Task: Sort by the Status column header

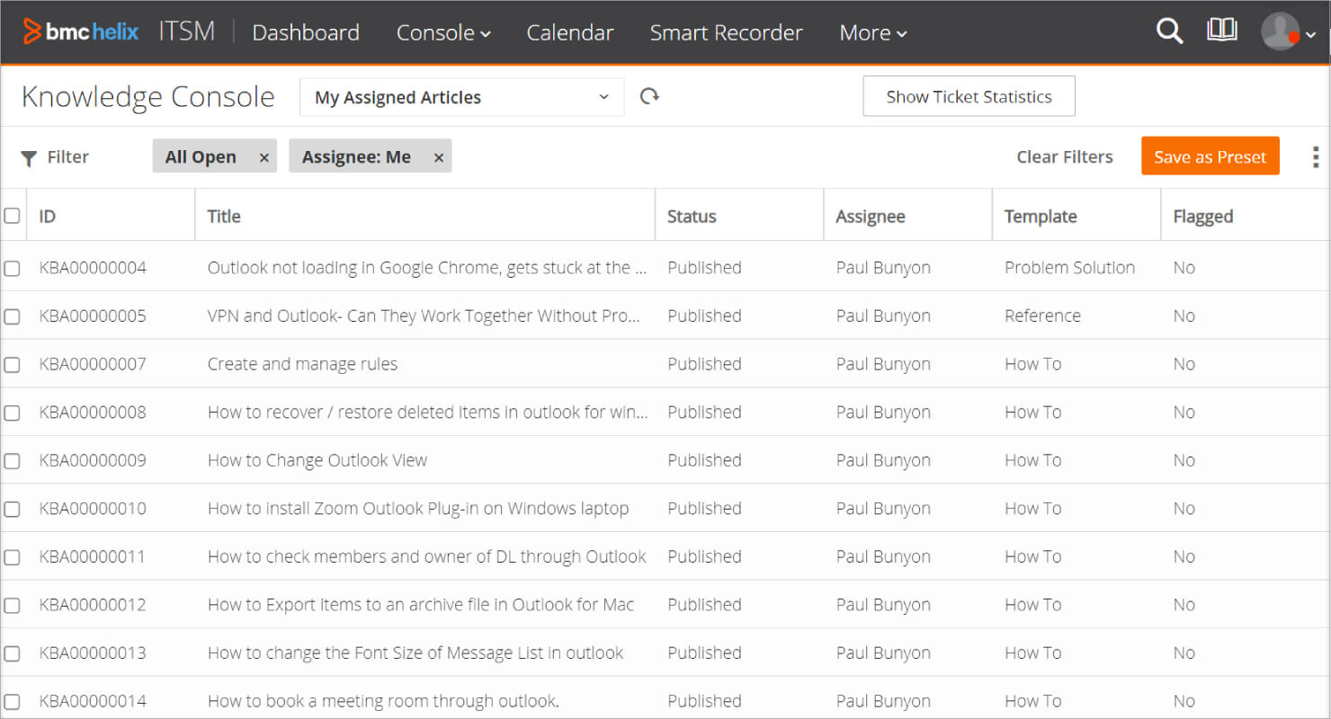Action: (692, 216)
